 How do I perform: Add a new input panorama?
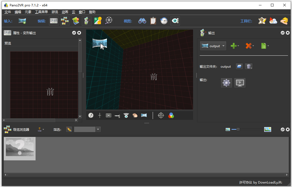(x=22, y=21)
